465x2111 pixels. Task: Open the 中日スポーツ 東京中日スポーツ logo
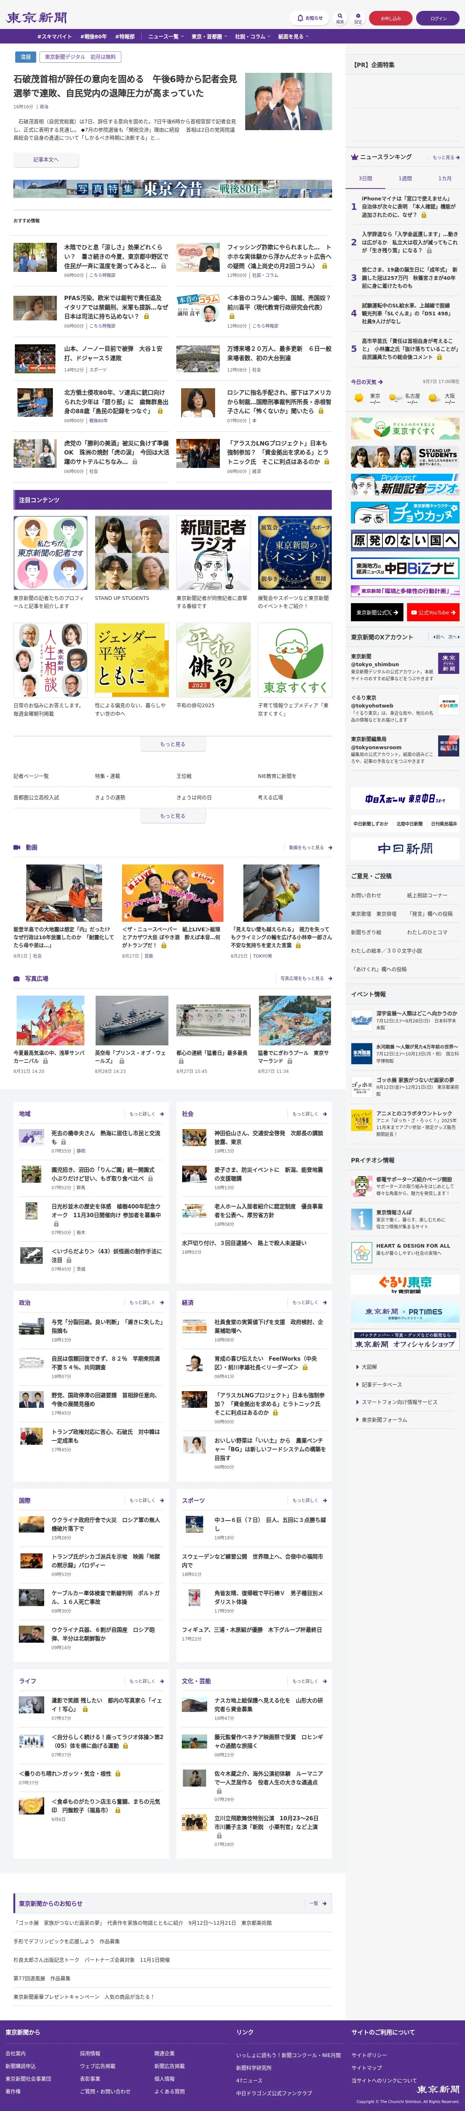coord(405,799)
